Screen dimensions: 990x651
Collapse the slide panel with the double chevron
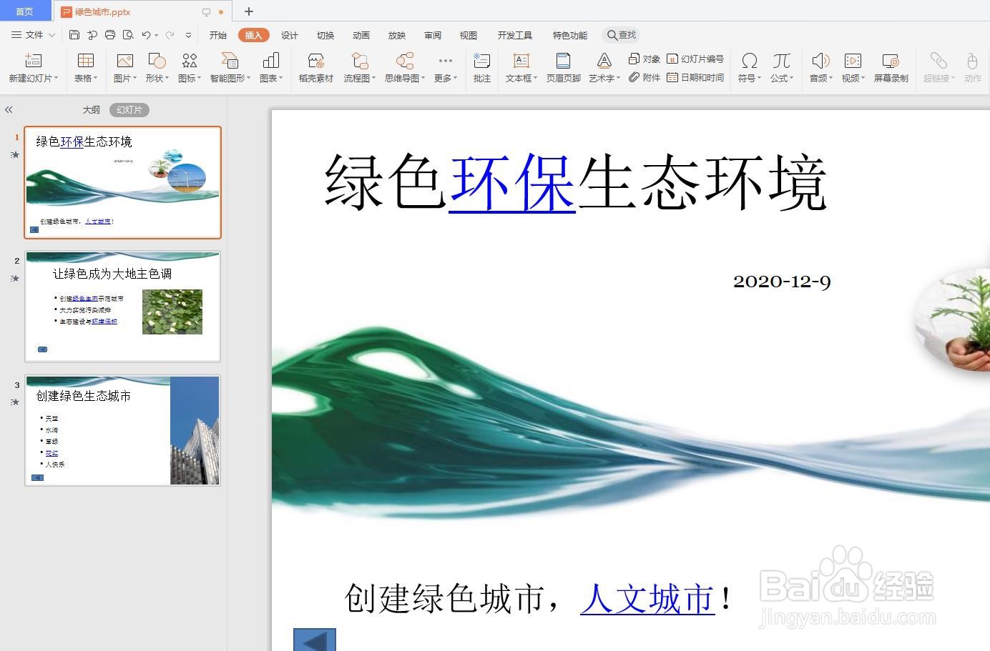[x=9, y=109]
